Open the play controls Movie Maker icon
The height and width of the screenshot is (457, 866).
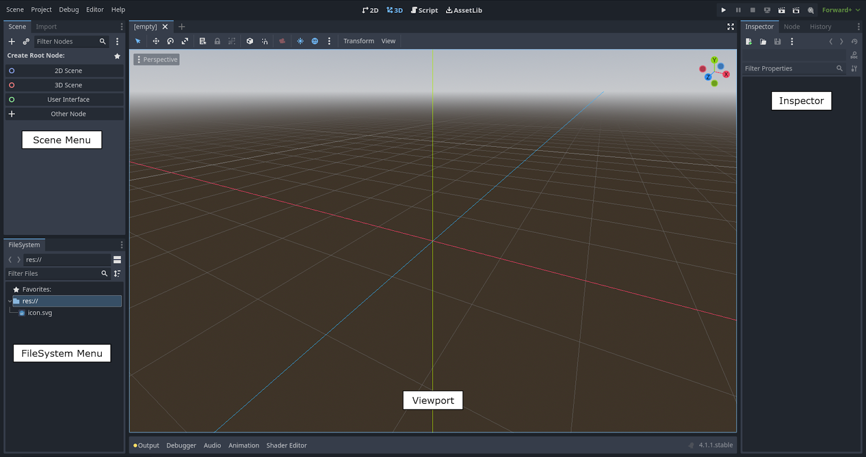point(811,10)
